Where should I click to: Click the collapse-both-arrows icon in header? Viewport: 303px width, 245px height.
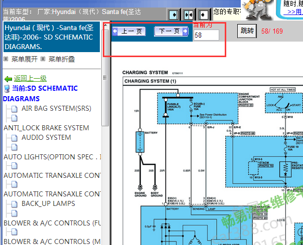189,15
